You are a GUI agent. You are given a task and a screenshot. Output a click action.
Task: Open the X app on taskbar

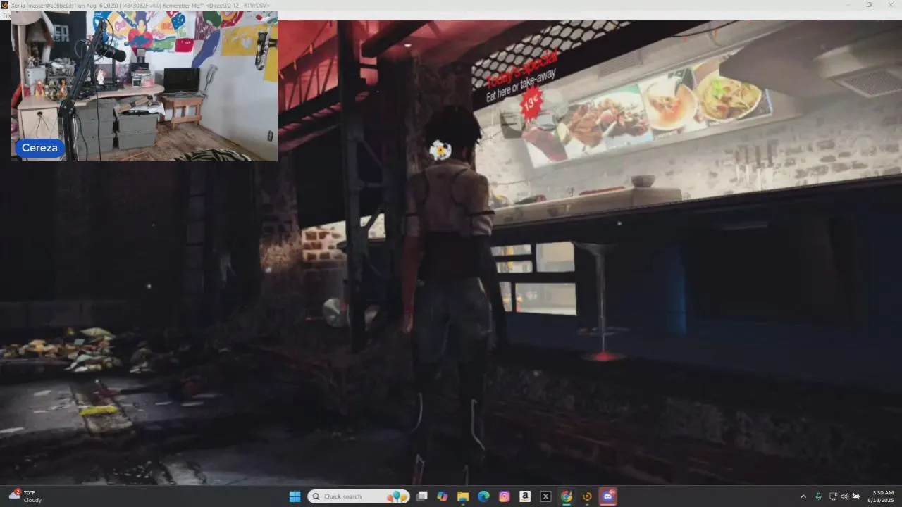tap(545, 496)
